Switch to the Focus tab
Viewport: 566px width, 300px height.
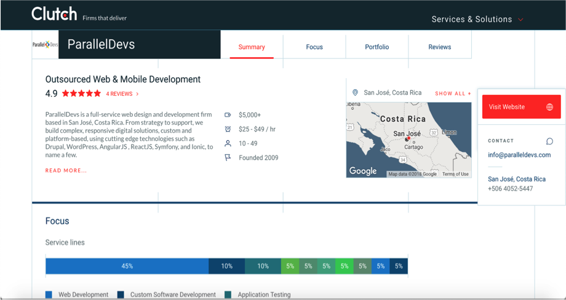(x=314, y=47)
